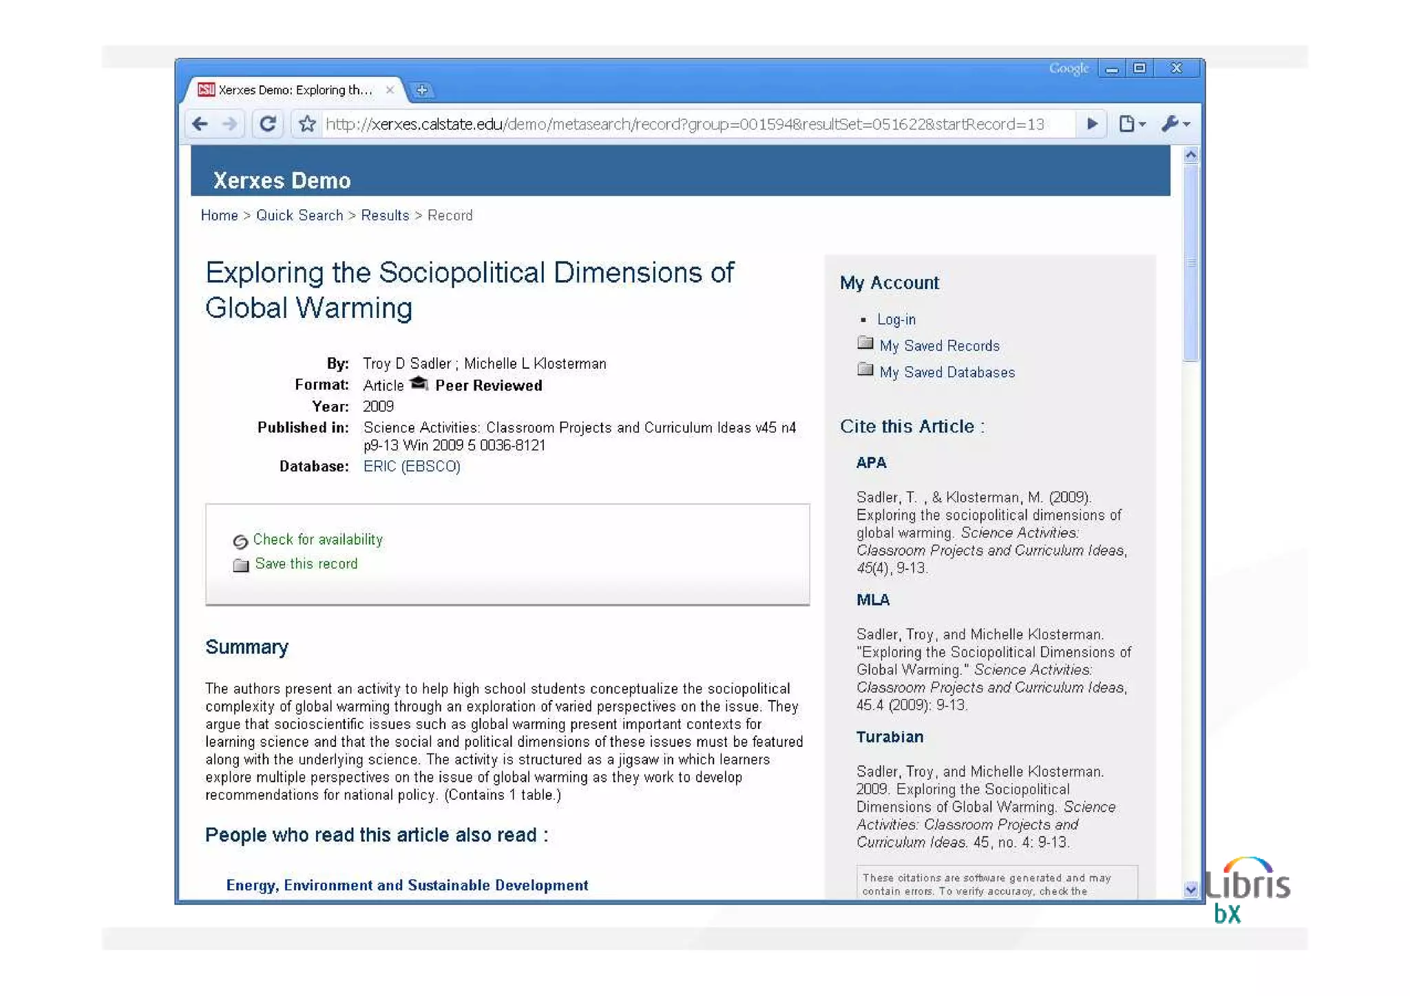Open the ERIC (EBSCO) database link

pyautogui.click(x=412, y=467)
